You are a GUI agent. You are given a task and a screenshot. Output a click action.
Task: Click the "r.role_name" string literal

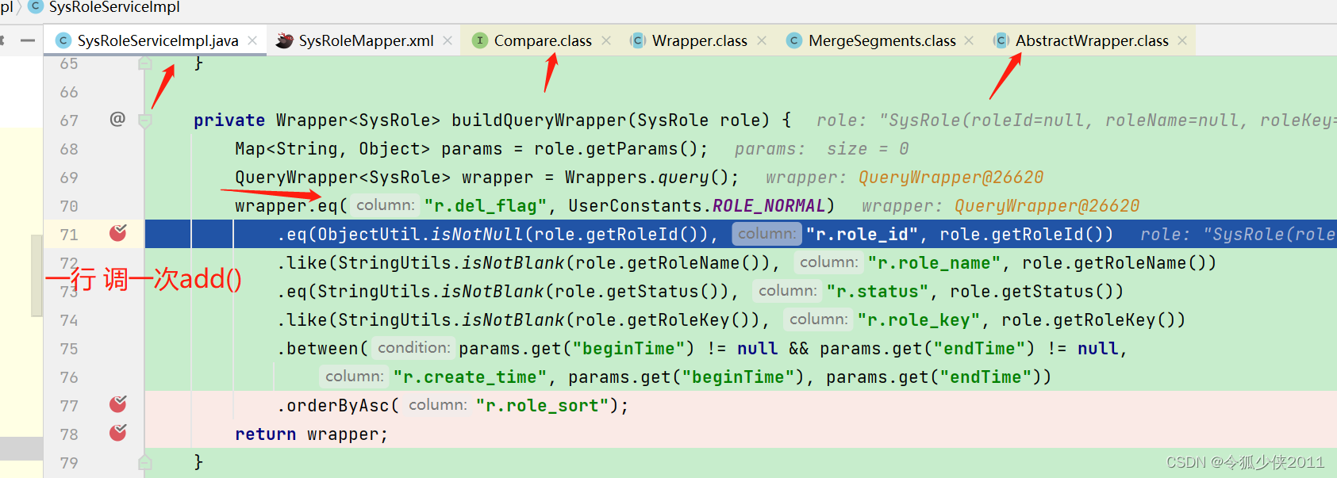click(934, 263)
